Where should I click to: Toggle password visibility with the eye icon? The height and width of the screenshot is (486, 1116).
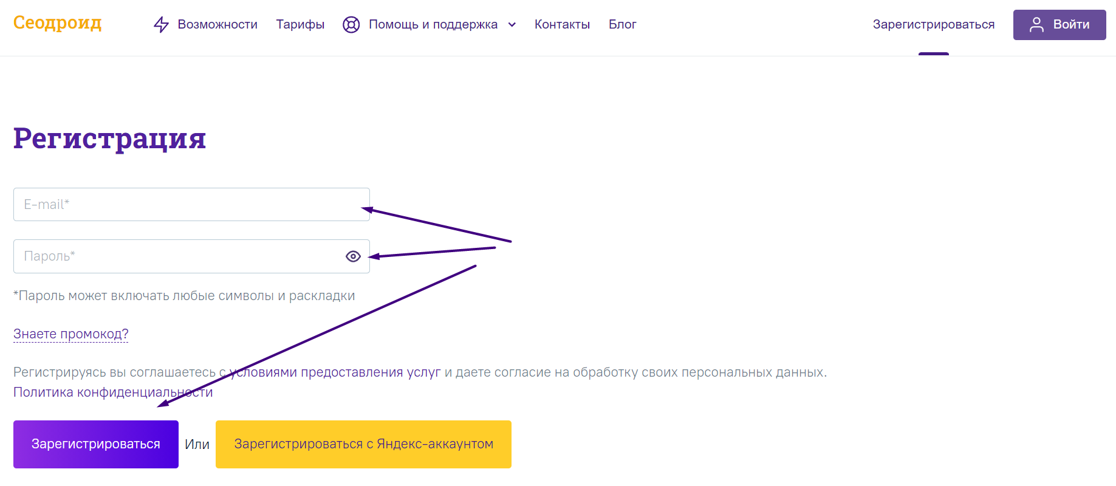pos(353,256)
